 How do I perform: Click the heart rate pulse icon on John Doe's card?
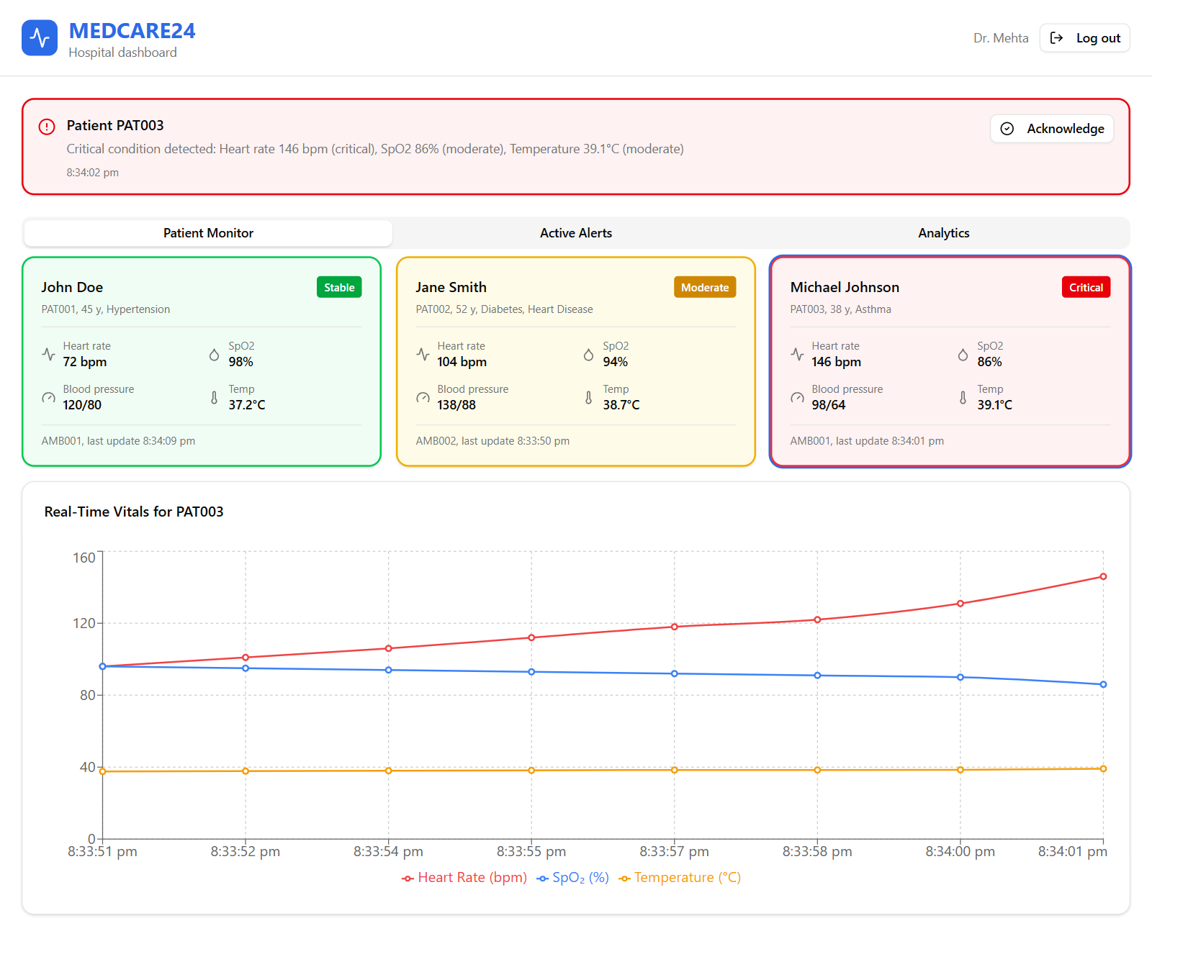pos(49,354)
